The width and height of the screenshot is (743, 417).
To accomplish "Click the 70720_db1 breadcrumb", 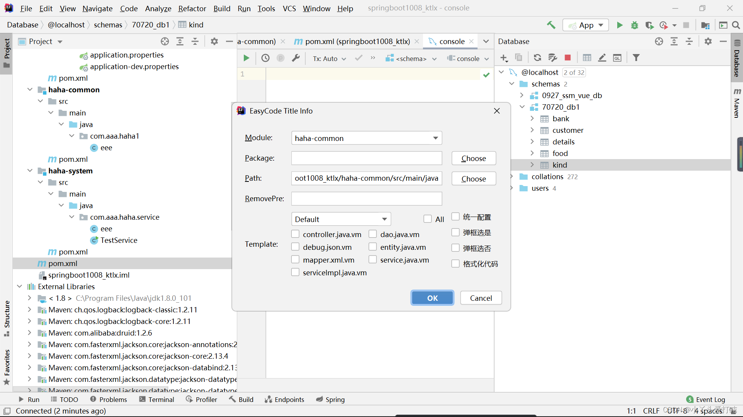I will pos(151,25).
